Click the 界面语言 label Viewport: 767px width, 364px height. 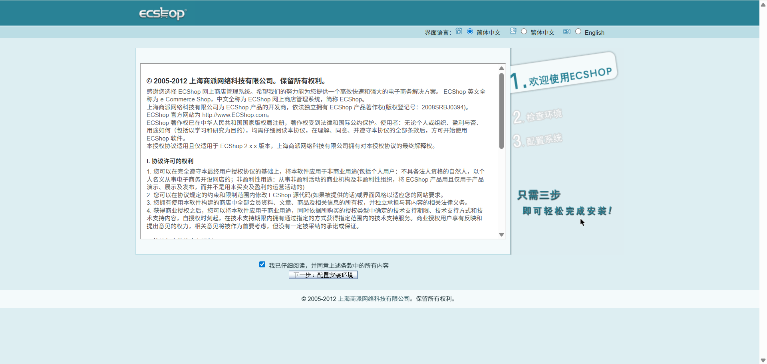[438, 32]
